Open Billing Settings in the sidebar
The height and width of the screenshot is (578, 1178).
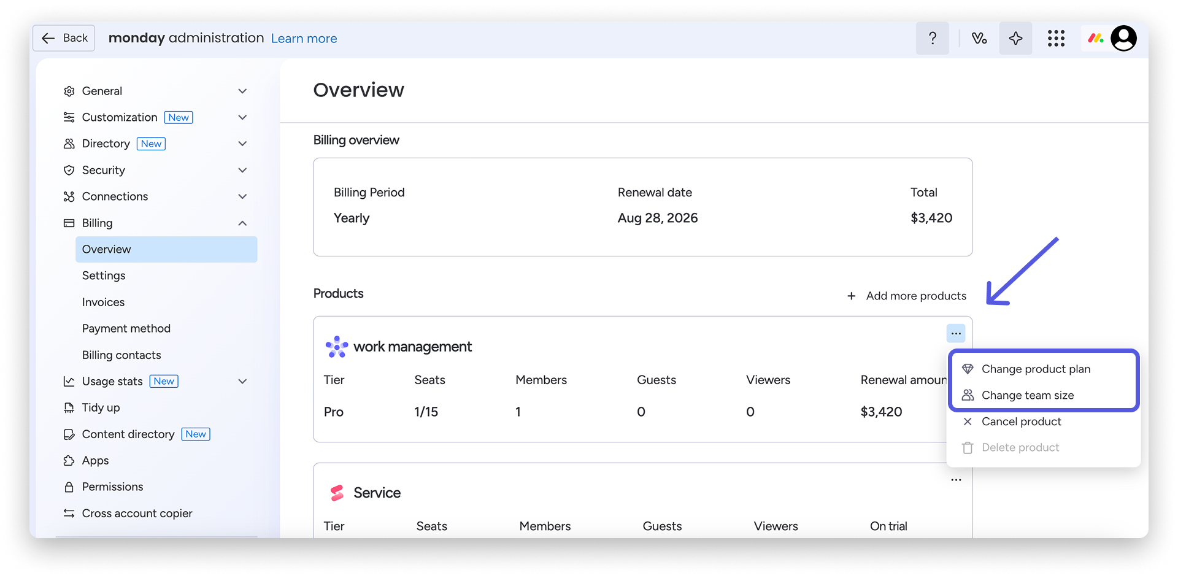[104, 276]
